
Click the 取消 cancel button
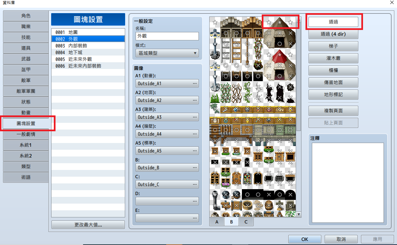(341, 239)
